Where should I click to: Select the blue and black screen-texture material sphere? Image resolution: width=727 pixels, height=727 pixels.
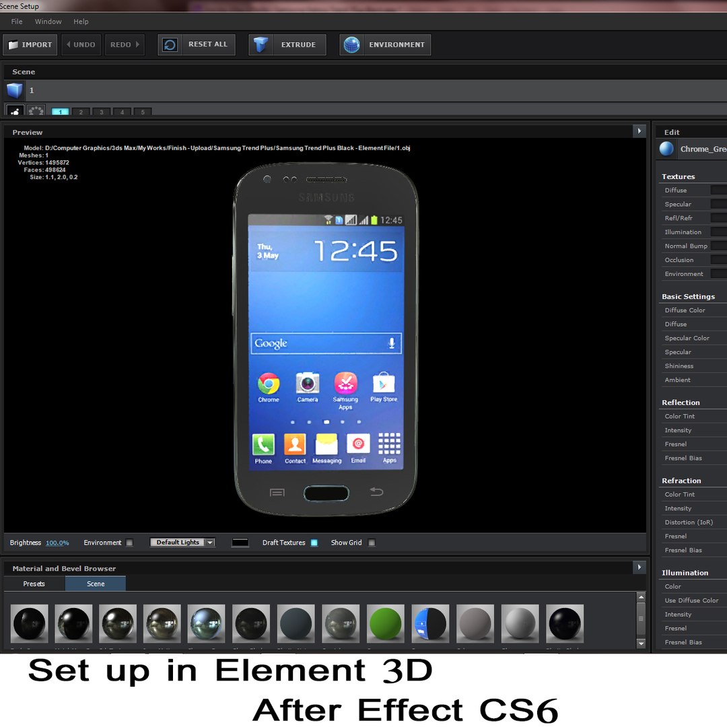(x=430, y=623)
